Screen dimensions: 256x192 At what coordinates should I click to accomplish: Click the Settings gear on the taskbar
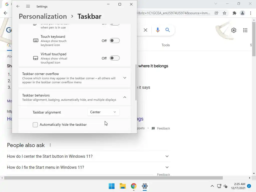(145, 186)
